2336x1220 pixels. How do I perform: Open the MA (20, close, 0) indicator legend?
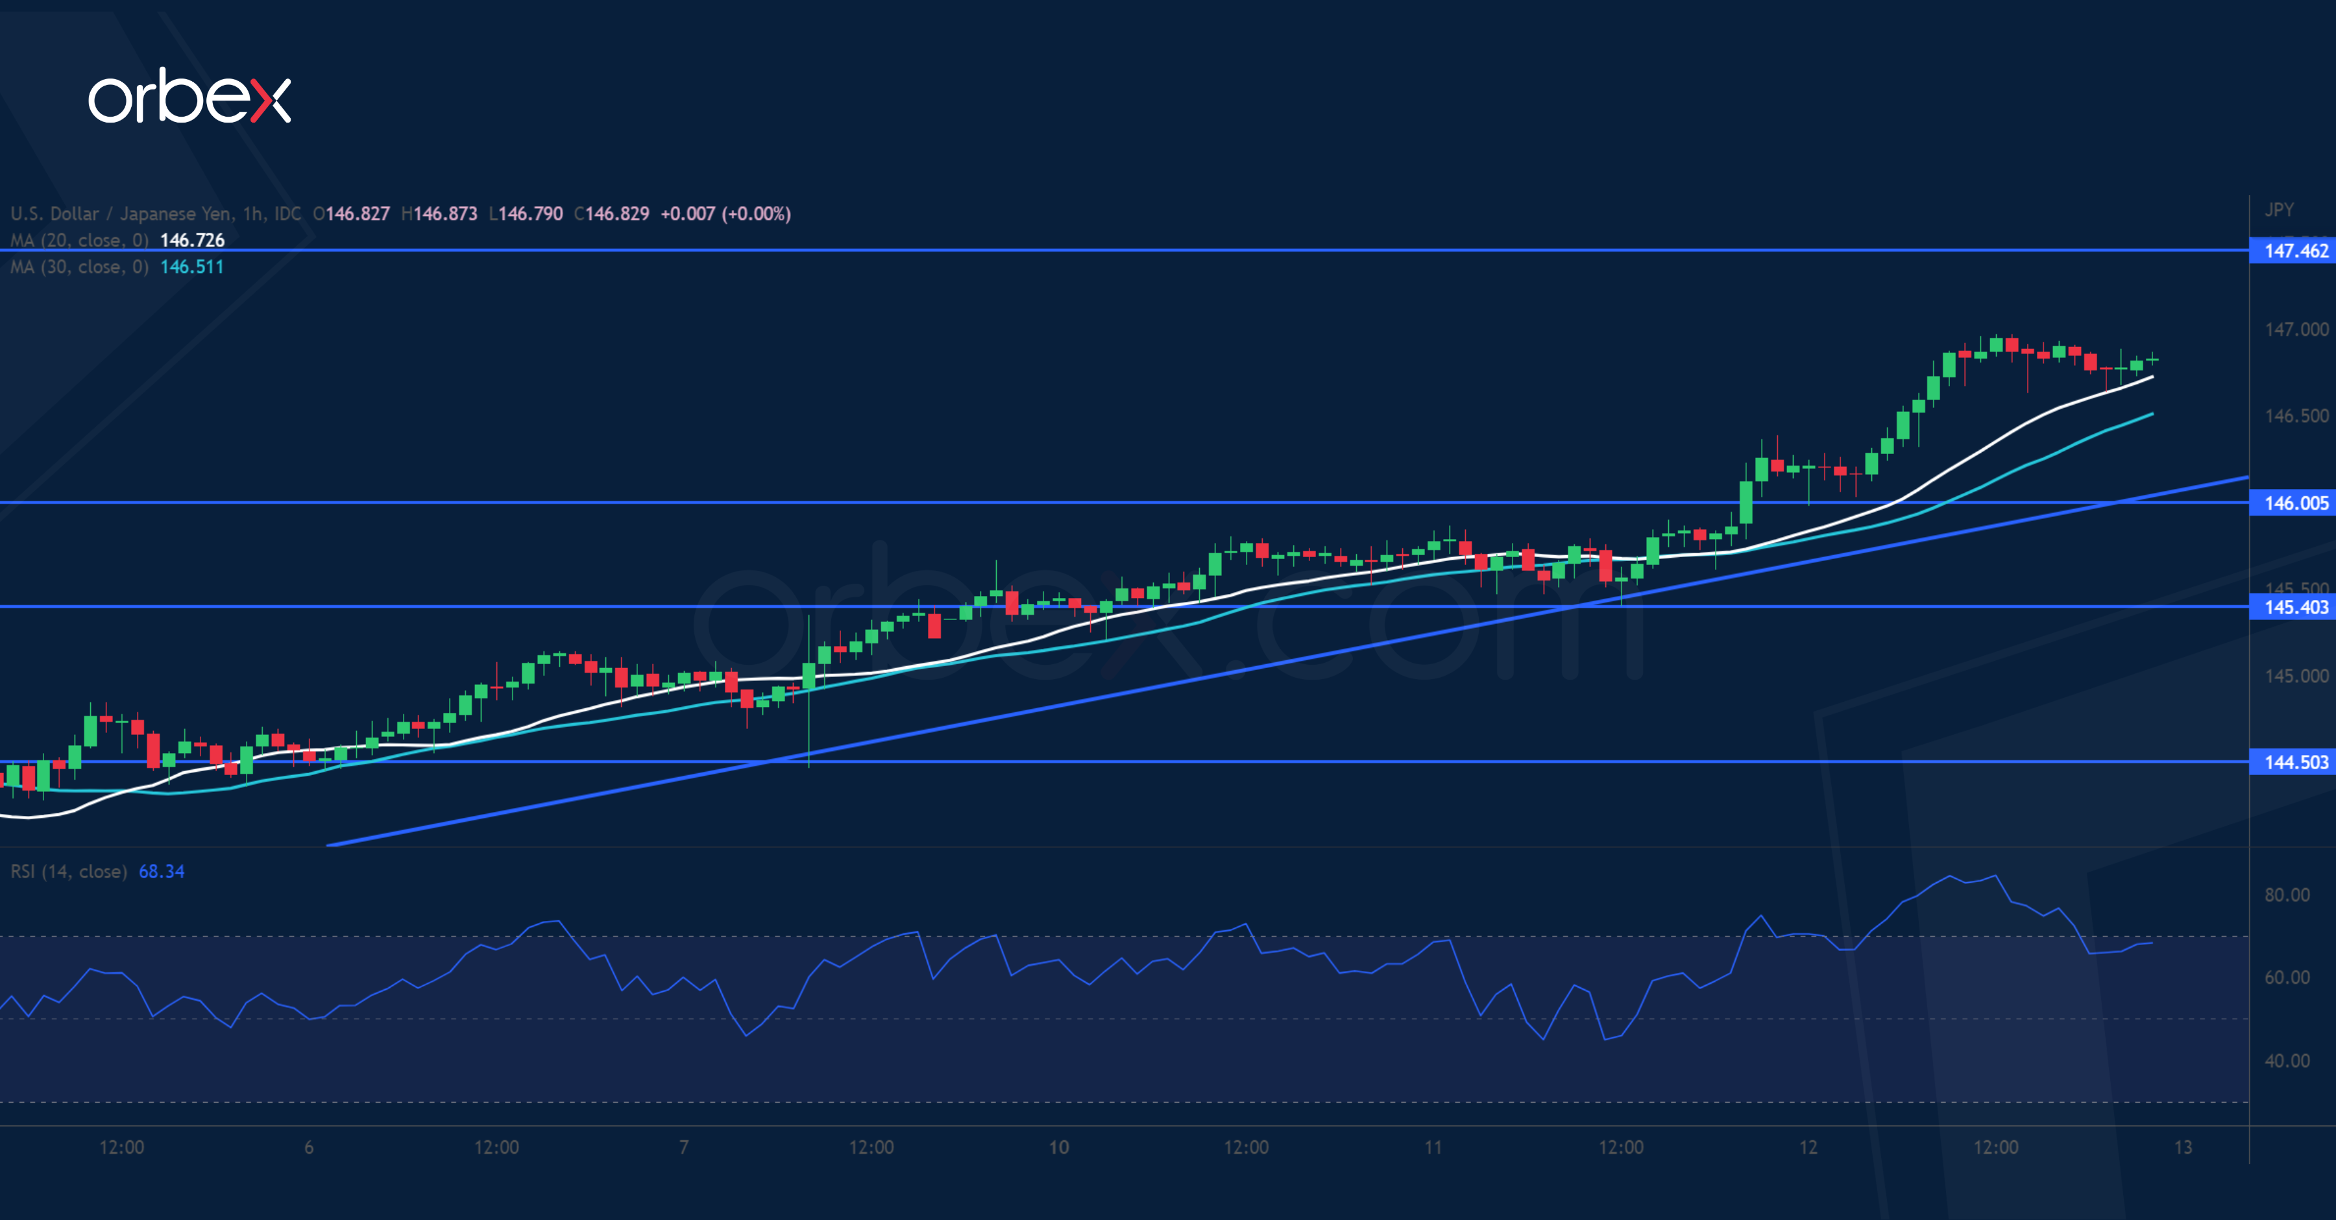[80, 240]
